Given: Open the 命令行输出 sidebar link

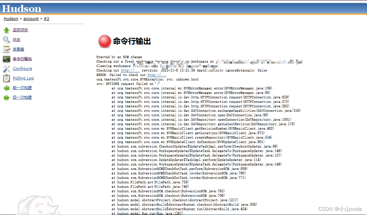Looking at the screenshot, I should 22,59.
